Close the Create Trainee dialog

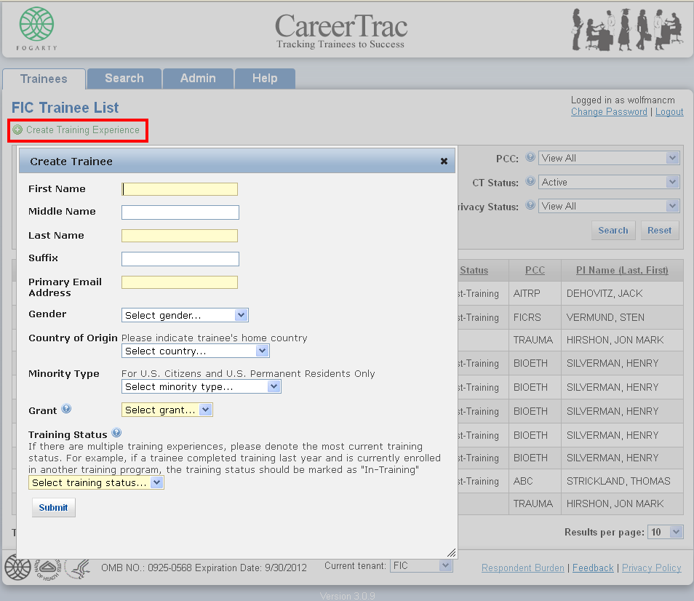click(x=444, y=162)
